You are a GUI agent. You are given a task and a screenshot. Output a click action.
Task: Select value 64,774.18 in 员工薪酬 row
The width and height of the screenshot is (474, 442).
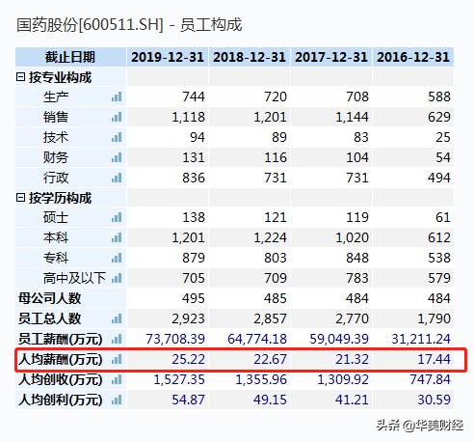click(257, 339)
